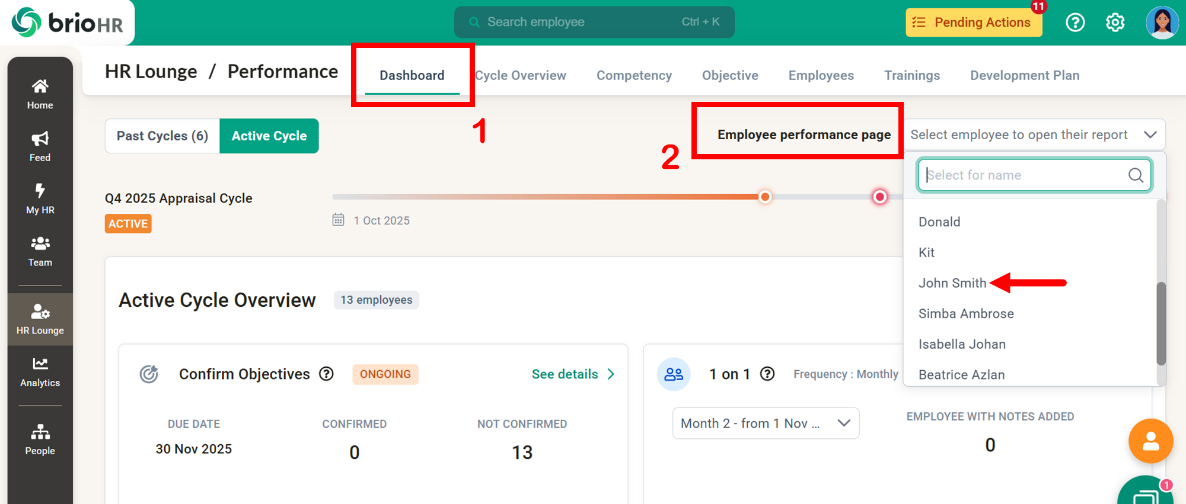Choose John Smith from employee list
Image resolution: width=1186 pixels, height=504 pixels.
[952, 283]
